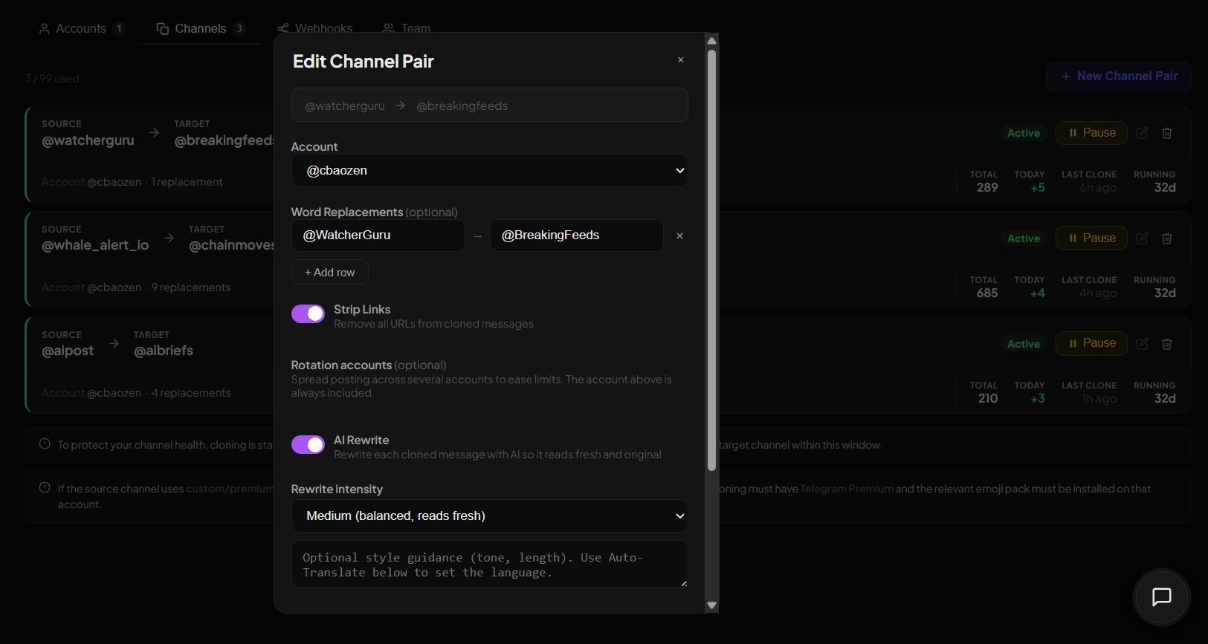1208x644 pixels.
Task: Delete the @watcherguru channel pair
Action: point(1167,133)
